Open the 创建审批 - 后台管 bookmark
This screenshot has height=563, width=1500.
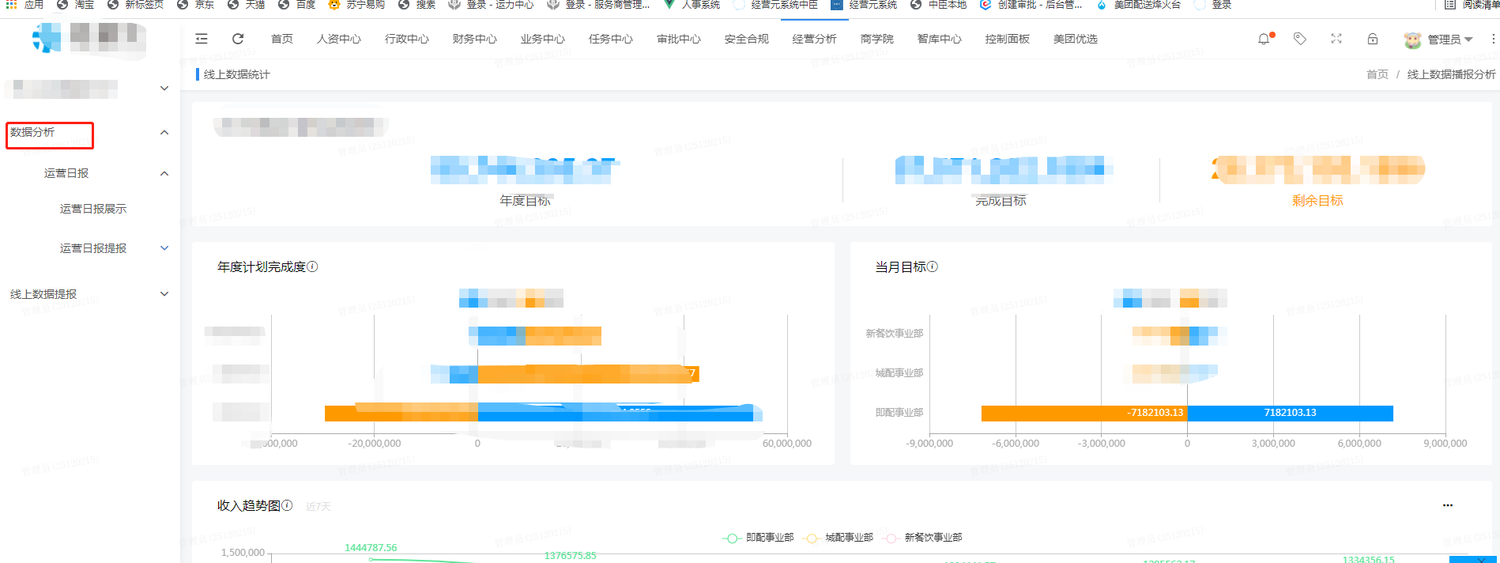(x=1031, y=5)
